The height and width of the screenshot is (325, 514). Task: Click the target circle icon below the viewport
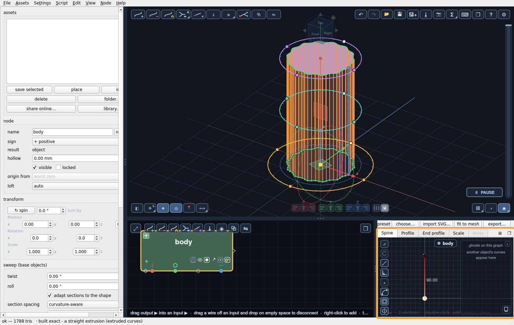click(x=176, y=208)
